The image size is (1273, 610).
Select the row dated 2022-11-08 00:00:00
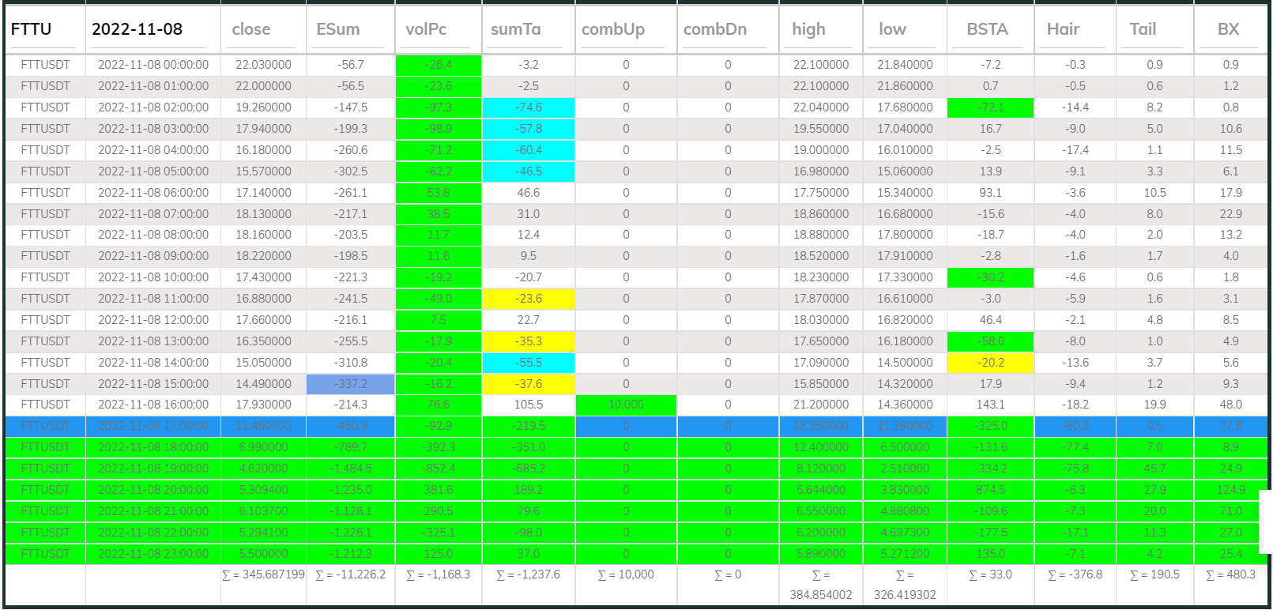point(636,65)
